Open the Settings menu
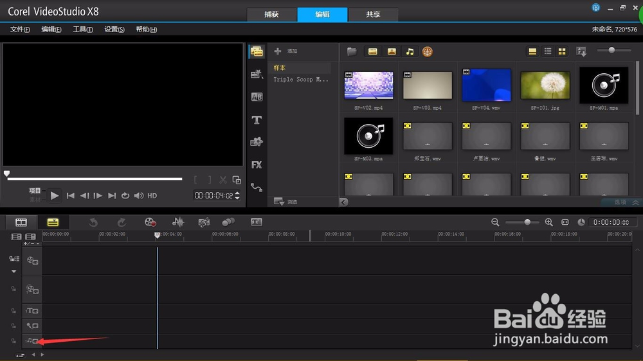643x361 pixels. click(x=114, y=30)
